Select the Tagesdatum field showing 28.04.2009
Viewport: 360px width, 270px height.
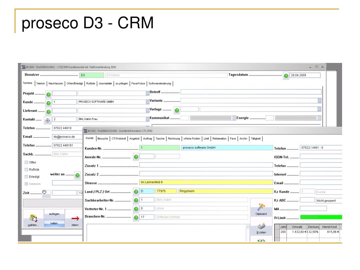pyautogui.click(x=305, y=75)
